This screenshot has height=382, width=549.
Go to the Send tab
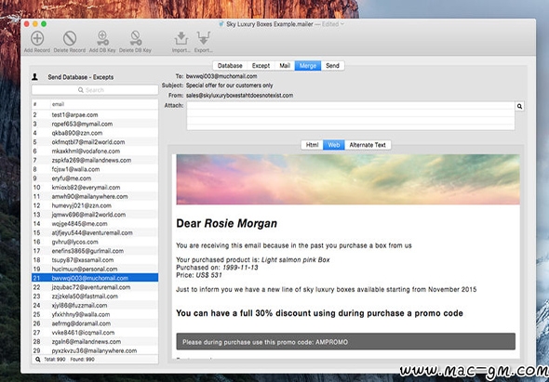click(332, 66)
